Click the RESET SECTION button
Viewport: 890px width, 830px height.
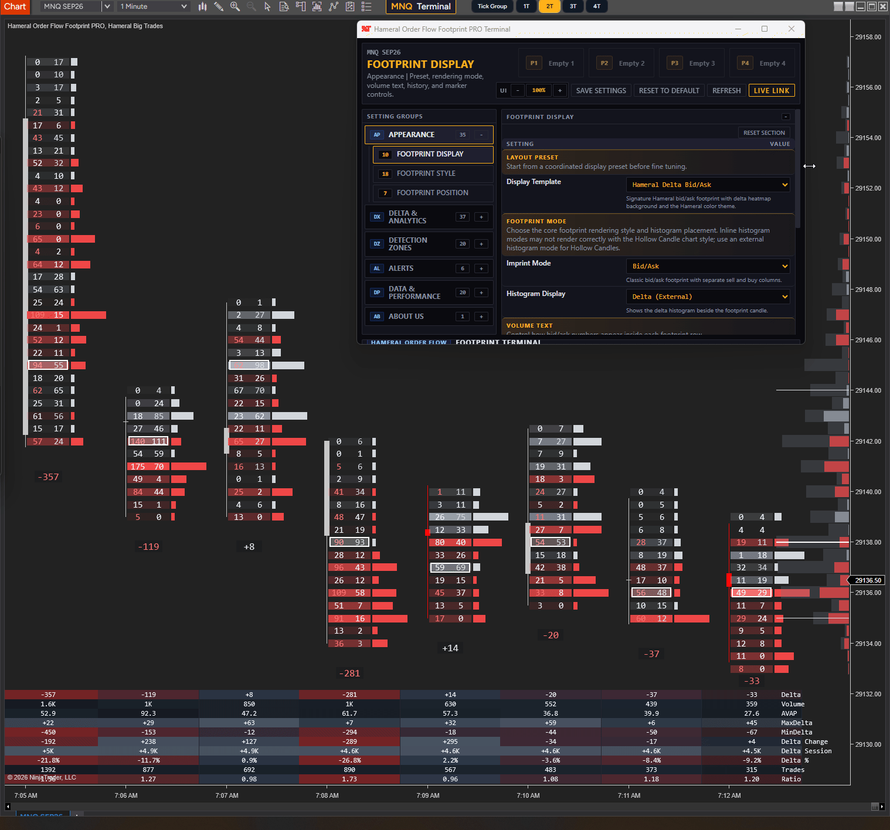click(x=764, y=132)
